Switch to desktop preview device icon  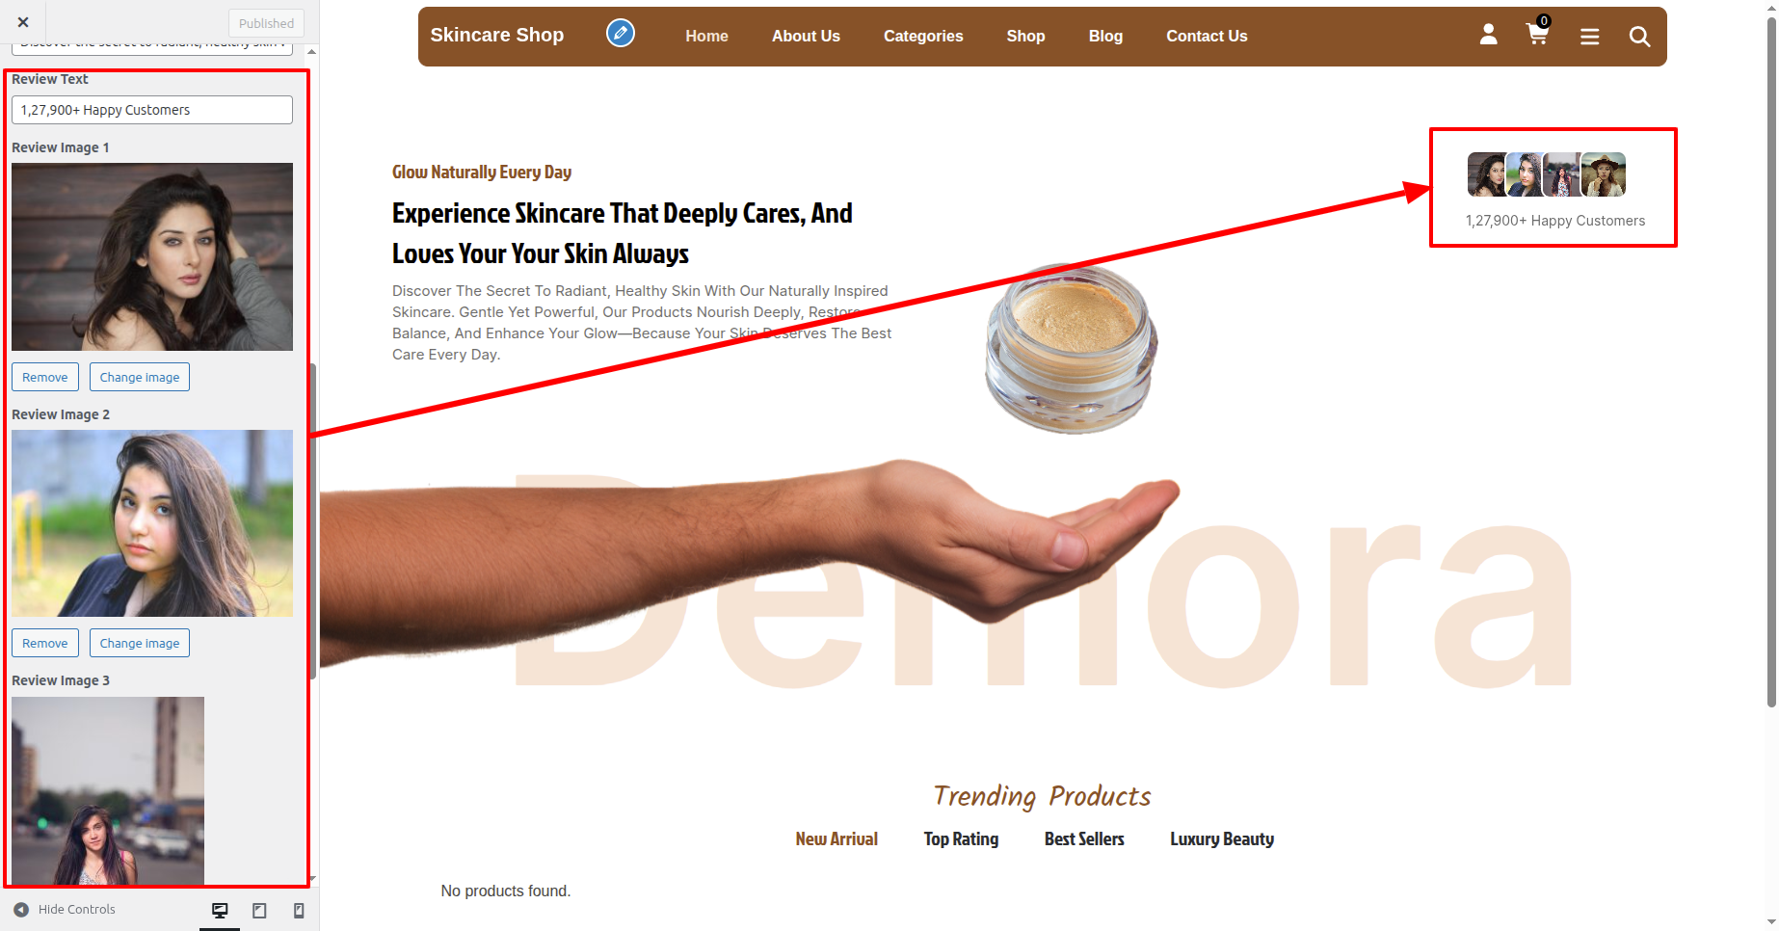[220, 910]
